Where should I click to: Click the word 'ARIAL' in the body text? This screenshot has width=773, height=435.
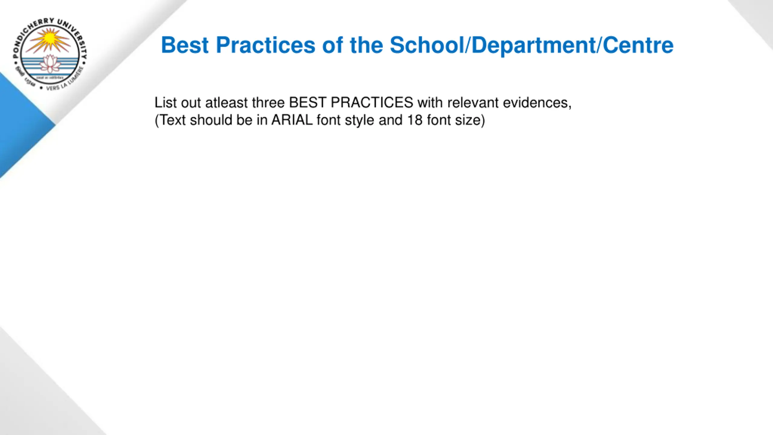point(292,120)
